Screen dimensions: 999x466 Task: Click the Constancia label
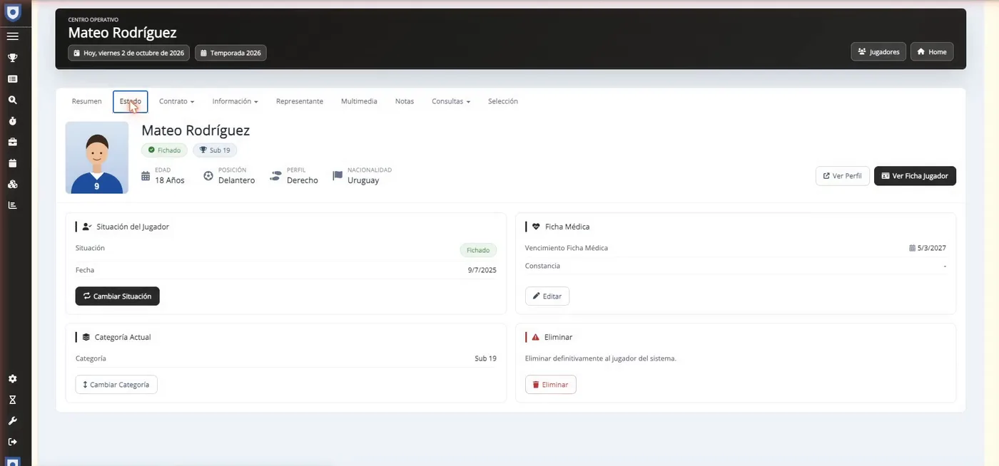[x=542, y=266]
